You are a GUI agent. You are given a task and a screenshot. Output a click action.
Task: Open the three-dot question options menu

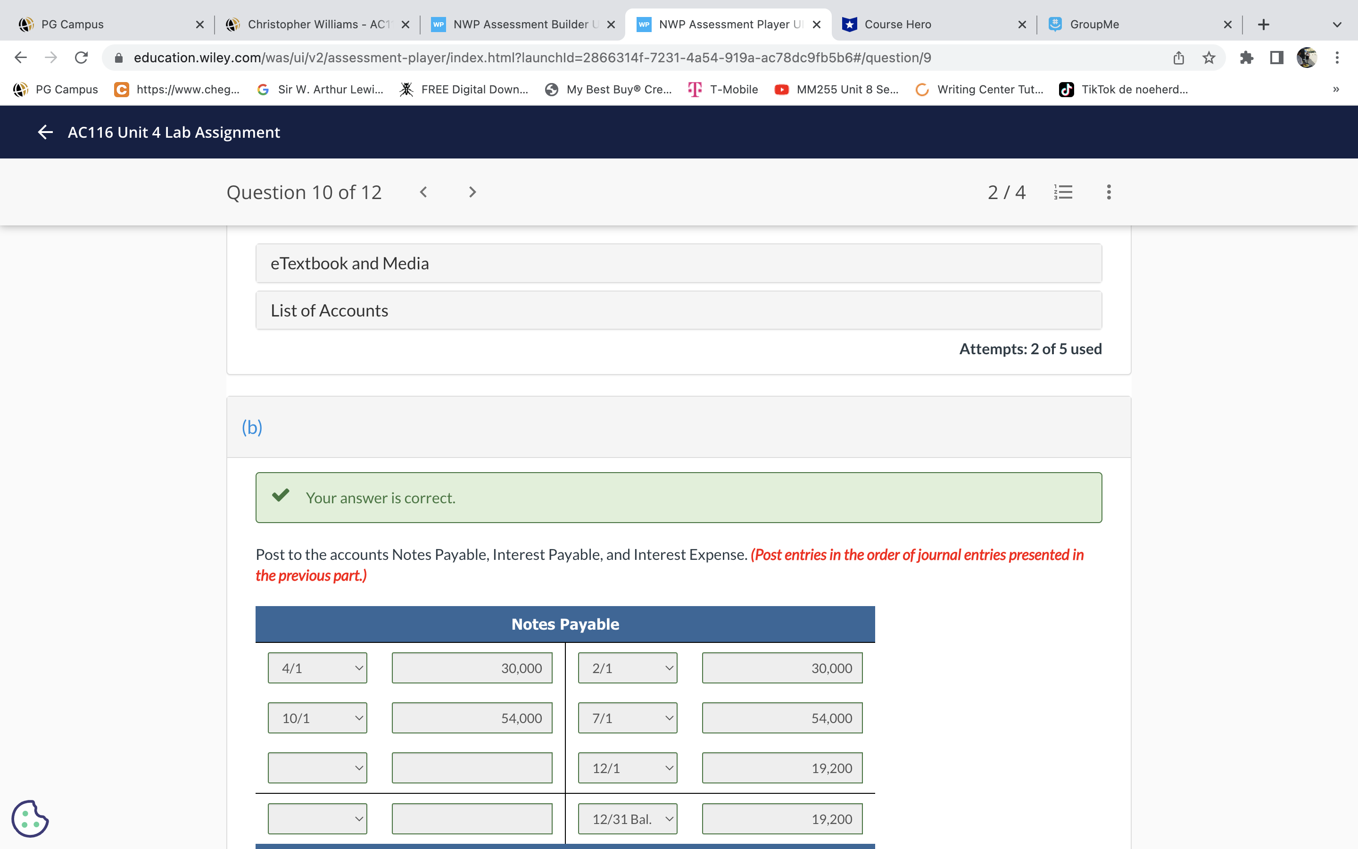[x=1108, y=192]
